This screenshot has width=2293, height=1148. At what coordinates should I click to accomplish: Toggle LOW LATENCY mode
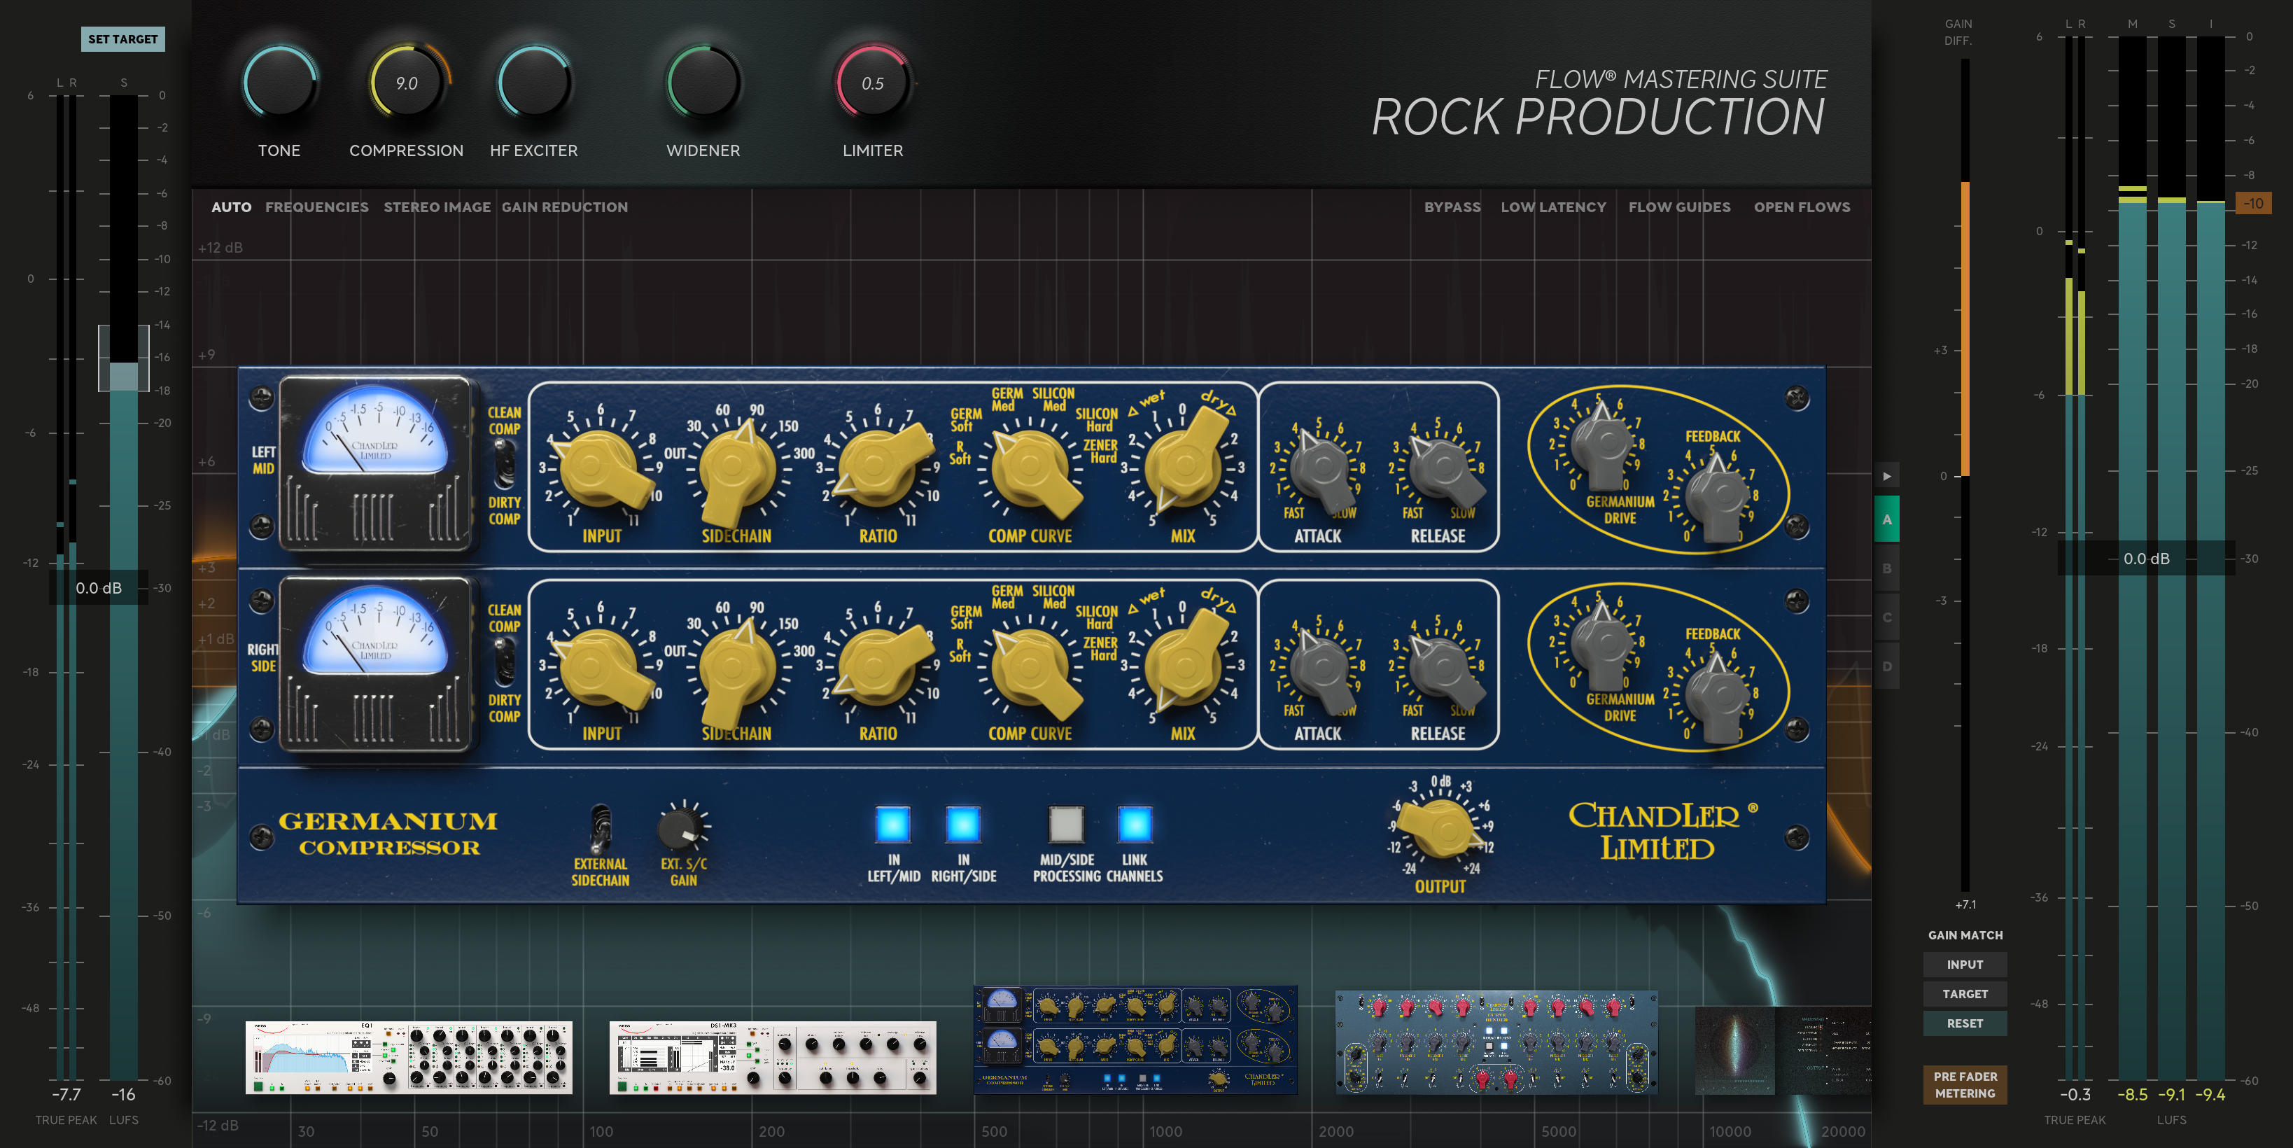[1554, 207]
